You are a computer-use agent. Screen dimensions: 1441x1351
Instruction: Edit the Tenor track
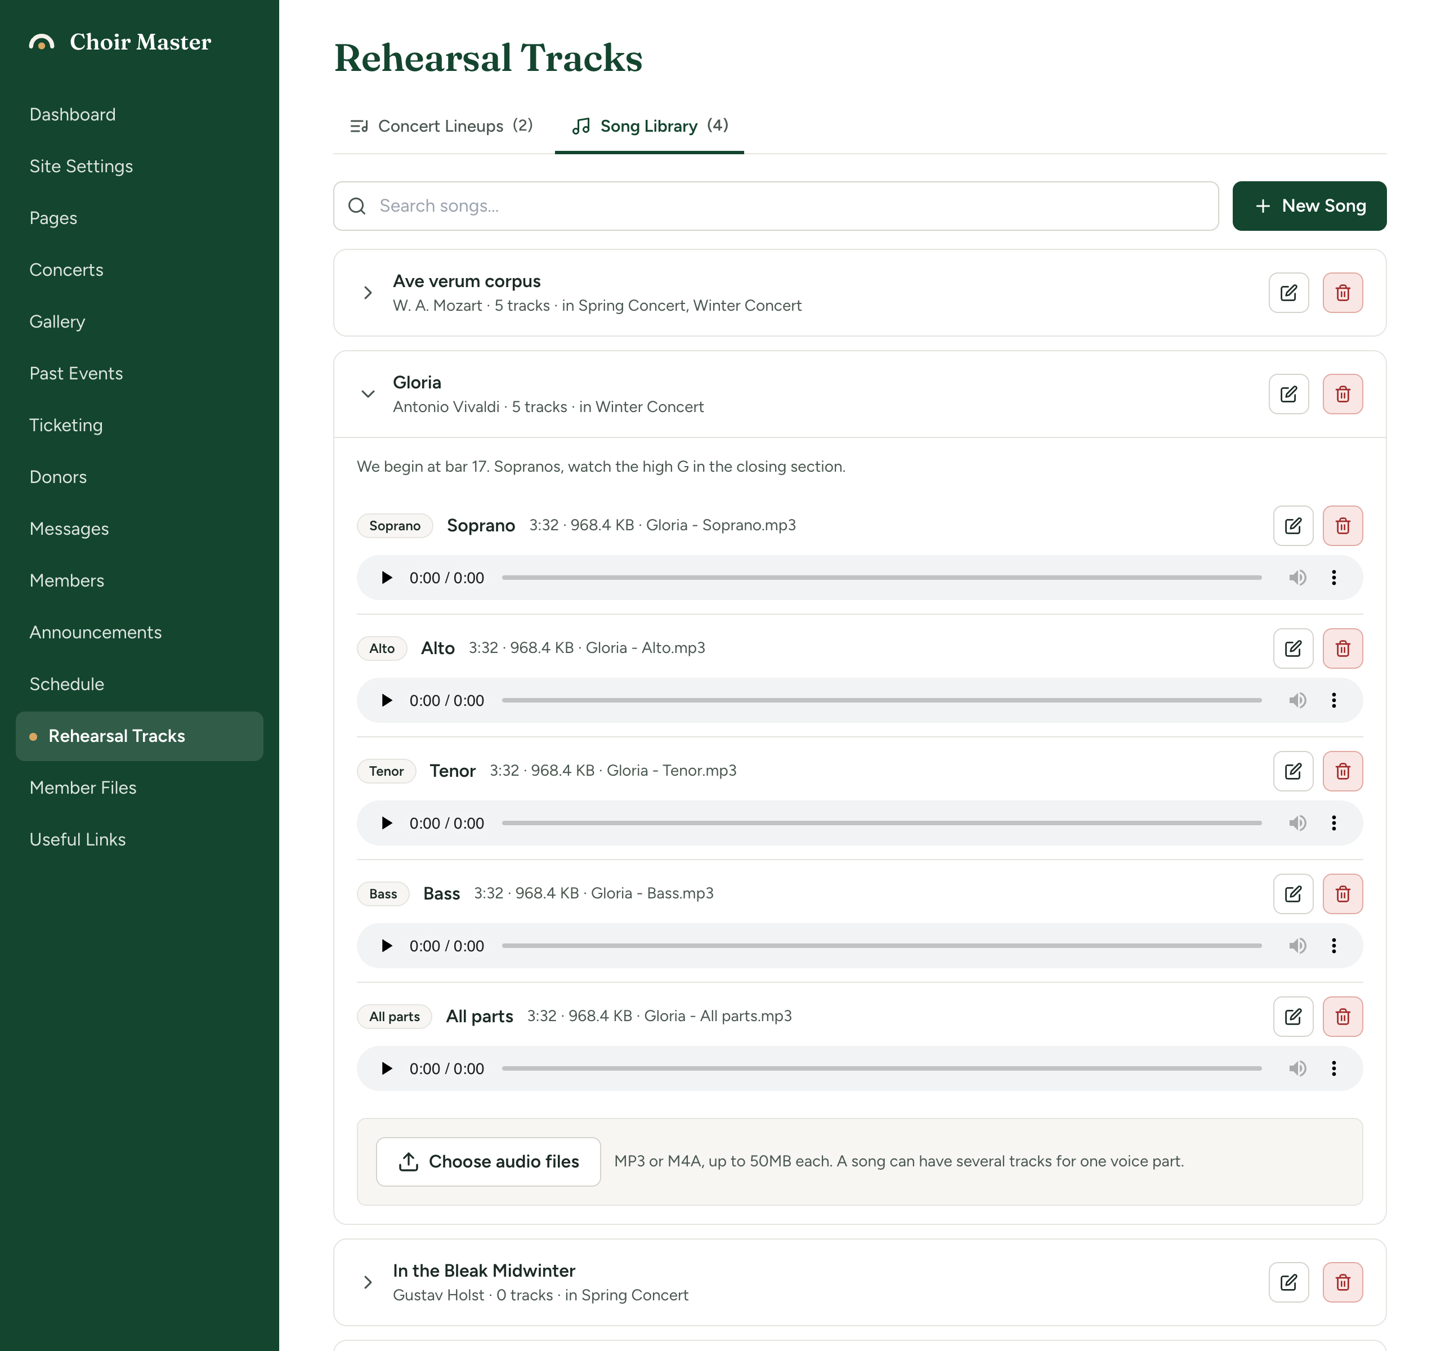(x=1293, y=771)
